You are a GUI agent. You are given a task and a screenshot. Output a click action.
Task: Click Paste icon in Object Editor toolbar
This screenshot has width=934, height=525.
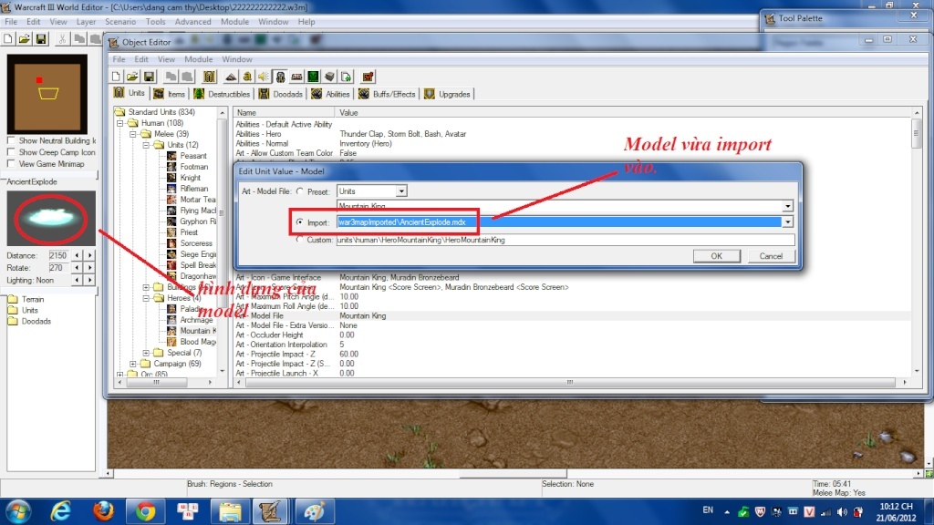click(187, 77)
